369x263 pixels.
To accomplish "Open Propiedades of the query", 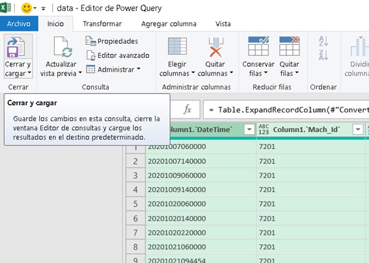I will (x=112, y=41).
